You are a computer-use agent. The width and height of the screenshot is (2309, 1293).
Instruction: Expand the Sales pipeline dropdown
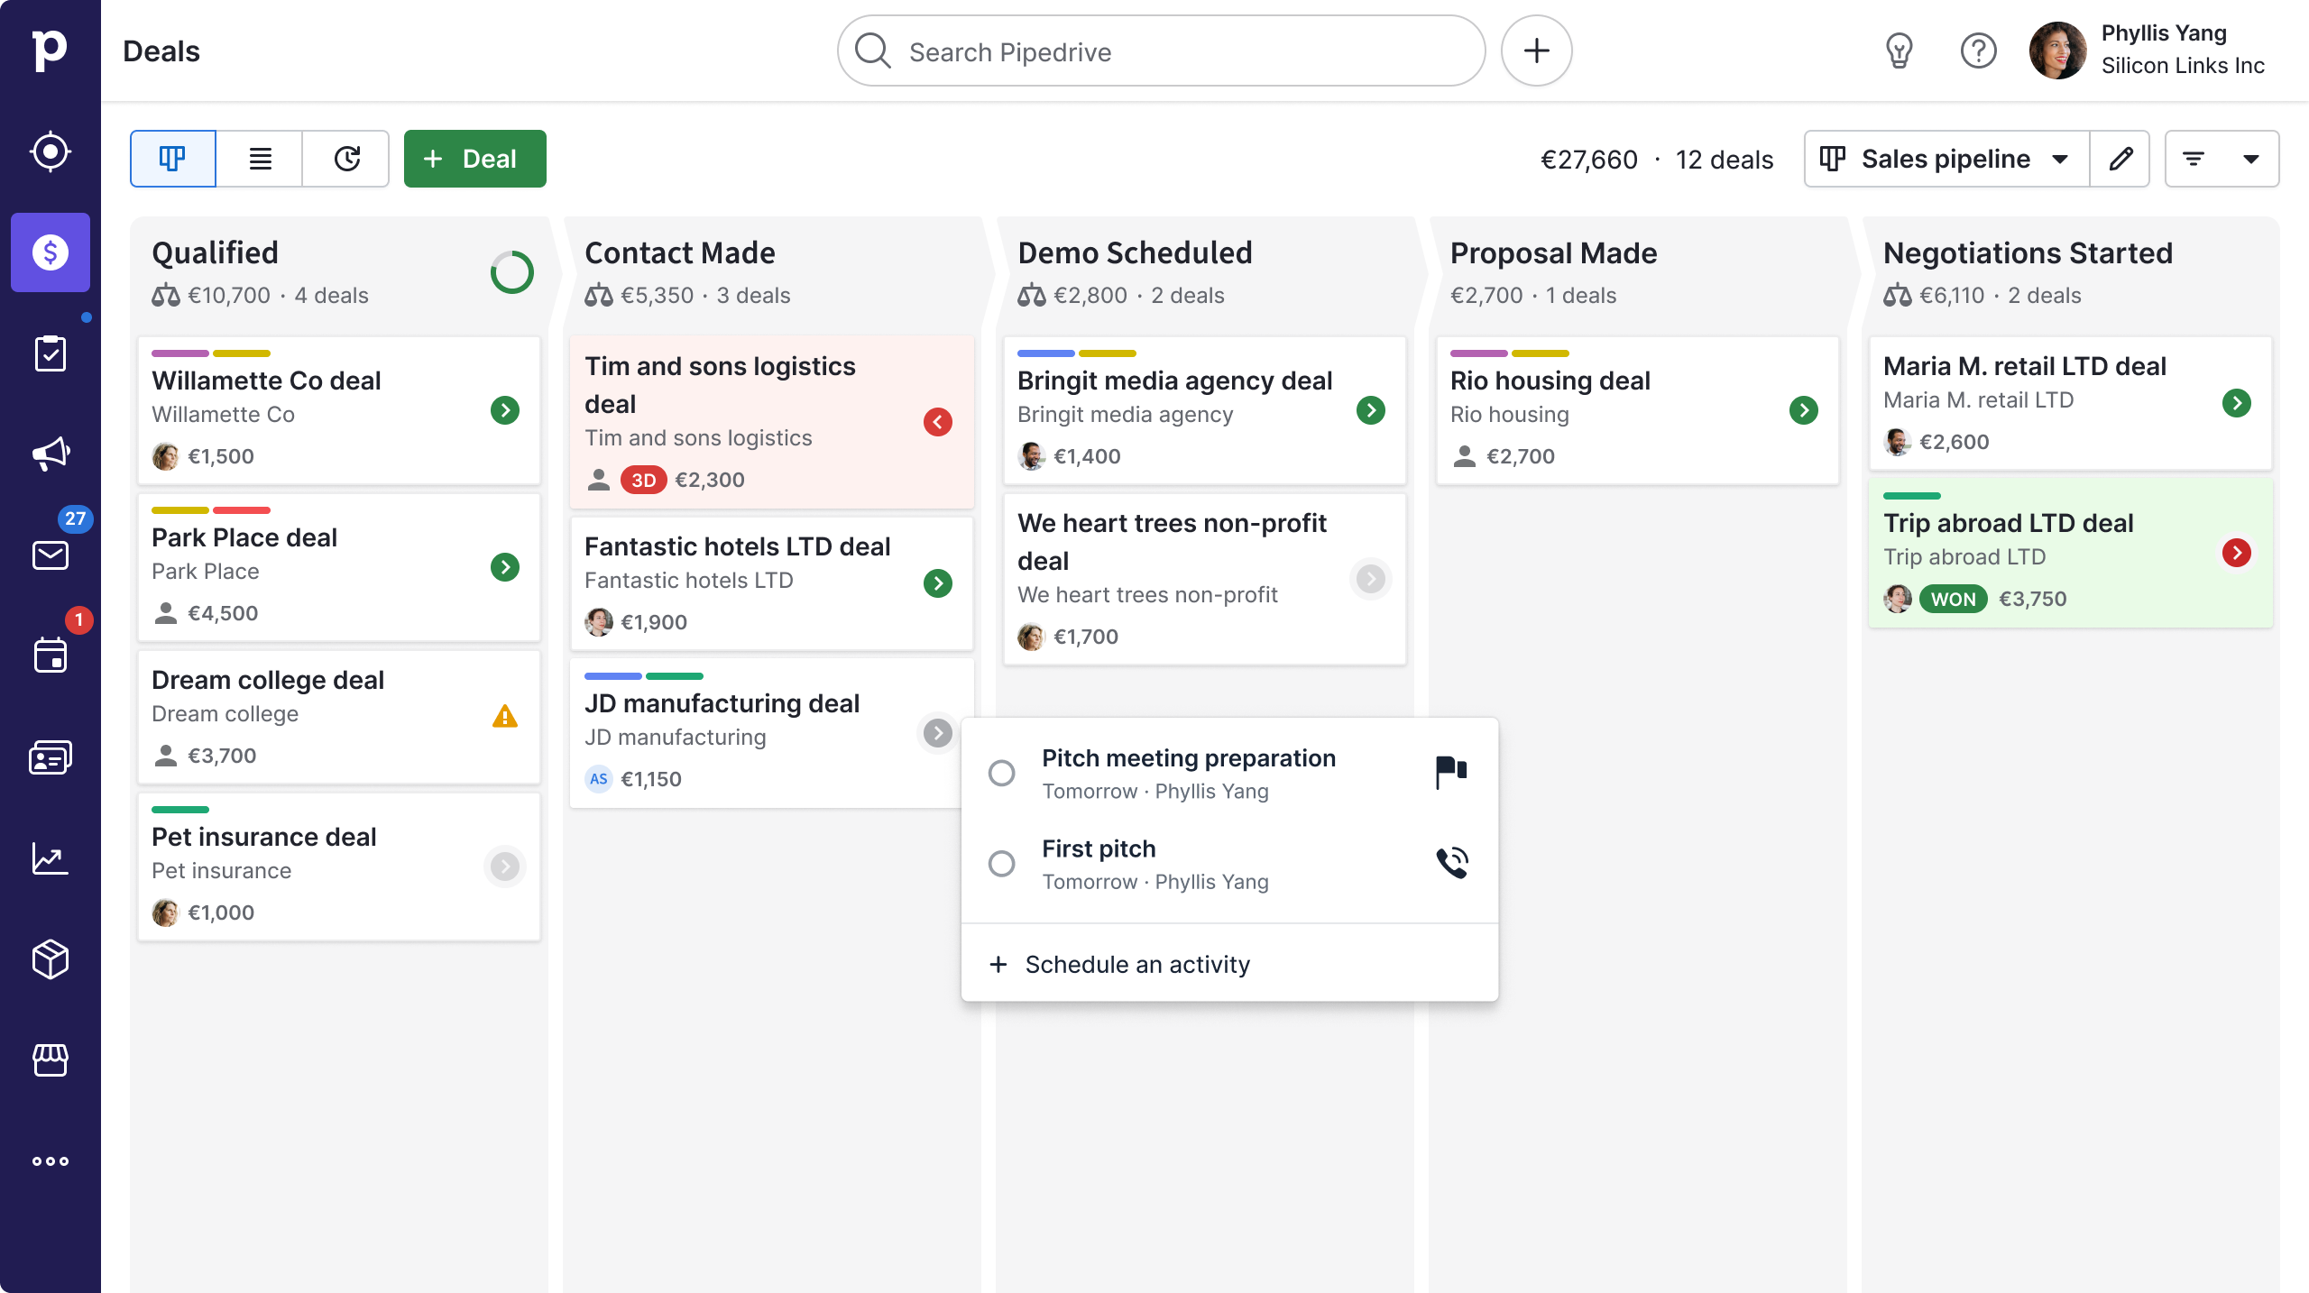click(1946, 159)
